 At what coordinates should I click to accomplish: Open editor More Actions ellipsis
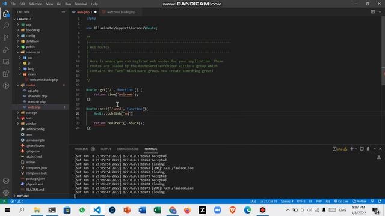point(380,12)
